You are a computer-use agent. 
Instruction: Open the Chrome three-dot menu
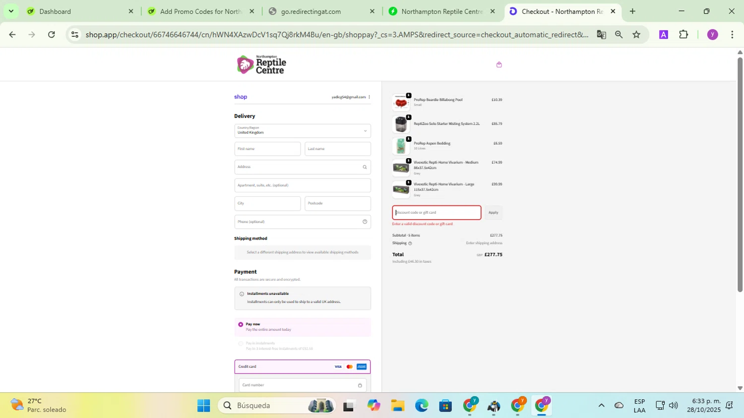pos(732,35)
